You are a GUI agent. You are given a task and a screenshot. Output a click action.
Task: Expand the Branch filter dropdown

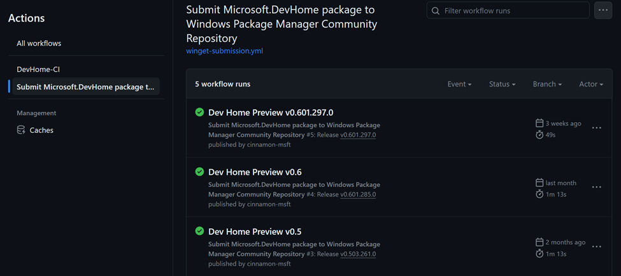547,84
